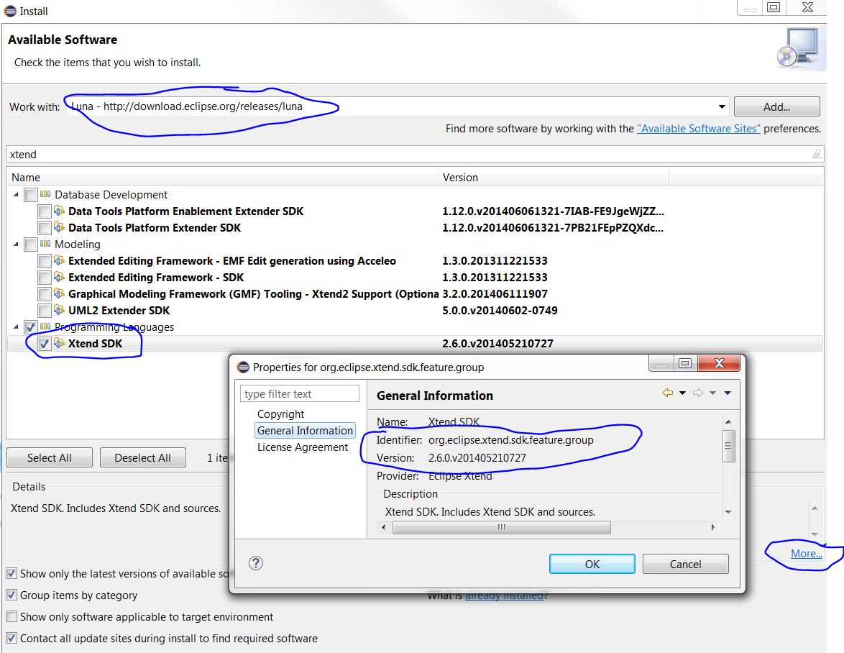Viewport: 844px width, 653px height.
Task: Check Data Tools Platform Enablement Extender SDK
Action: point(44,211)
